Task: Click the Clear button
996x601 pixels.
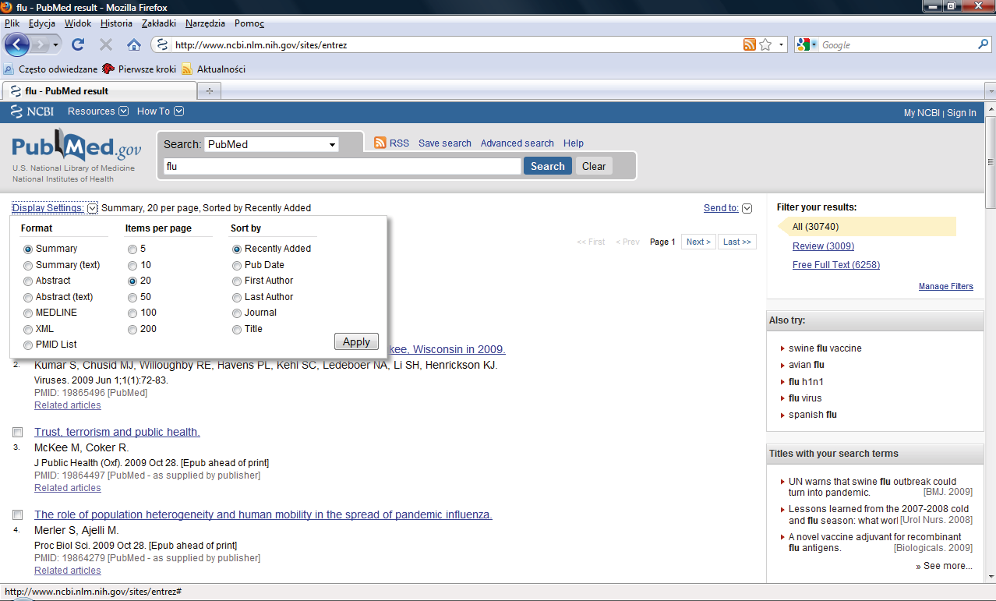Action: point(594,166)
